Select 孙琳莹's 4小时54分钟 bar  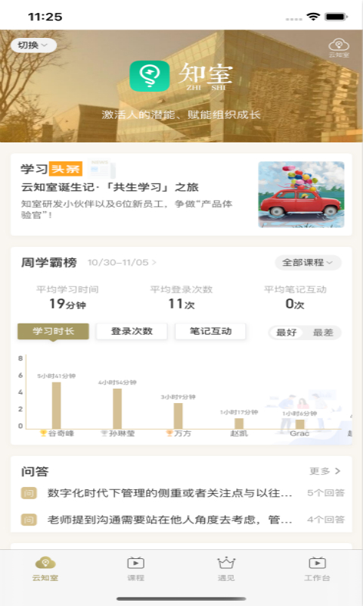(x=117, y=409)
